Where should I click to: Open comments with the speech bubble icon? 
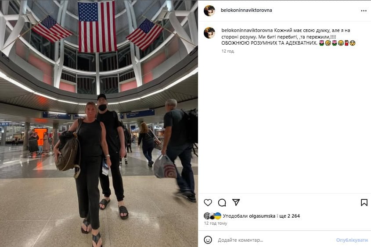point(222,202)
